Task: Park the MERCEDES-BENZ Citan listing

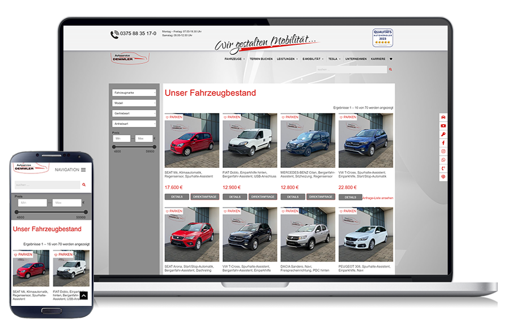Action: (x=290, y=117)
